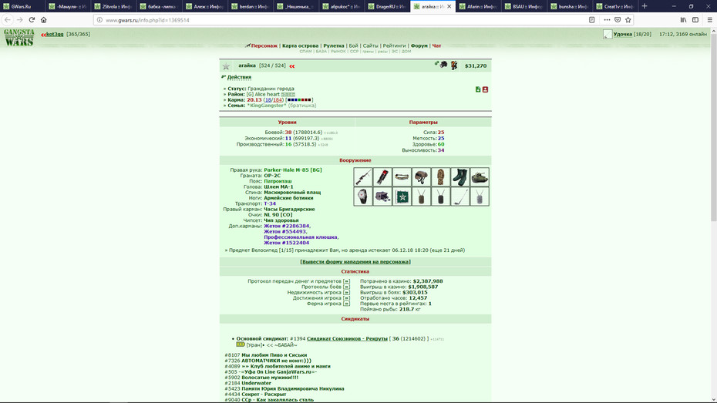Image resolution: width=717 pixels, height=403 pixels.
Task: Expand Протоколы боёв arrow
Action: point(346,287)
